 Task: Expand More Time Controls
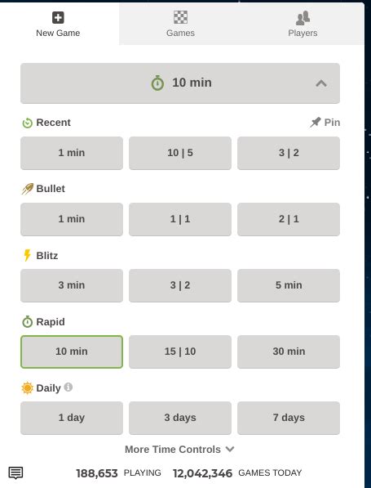pyautogui.click(x=179, y=449)
